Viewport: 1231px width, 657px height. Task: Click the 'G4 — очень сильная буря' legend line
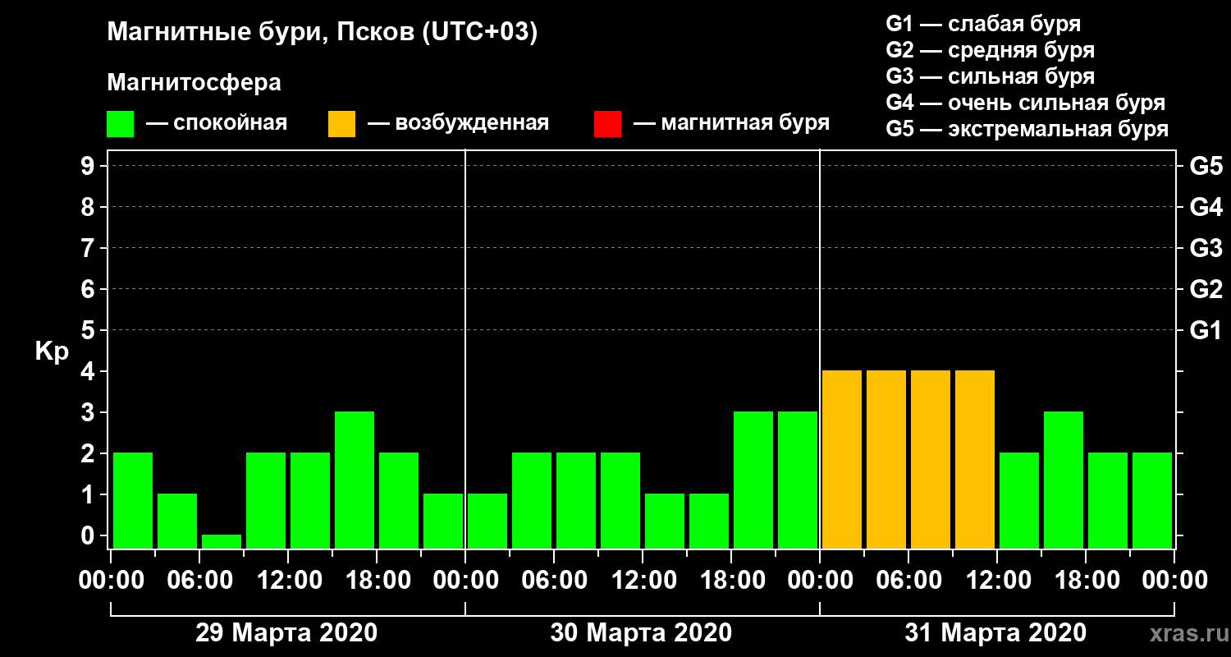click(x=1025, y=103)
